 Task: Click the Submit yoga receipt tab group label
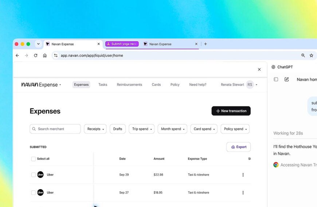pos(122,44)
